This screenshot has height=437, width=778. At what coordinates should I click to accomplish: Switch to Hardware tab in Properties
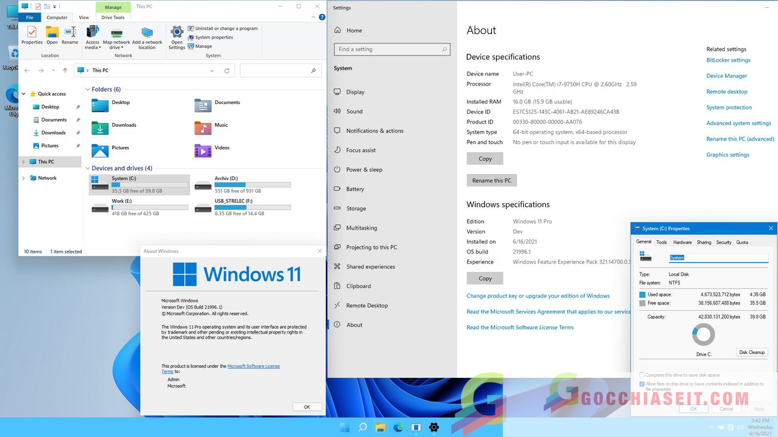pyautogui.click(x=682, y=242)
